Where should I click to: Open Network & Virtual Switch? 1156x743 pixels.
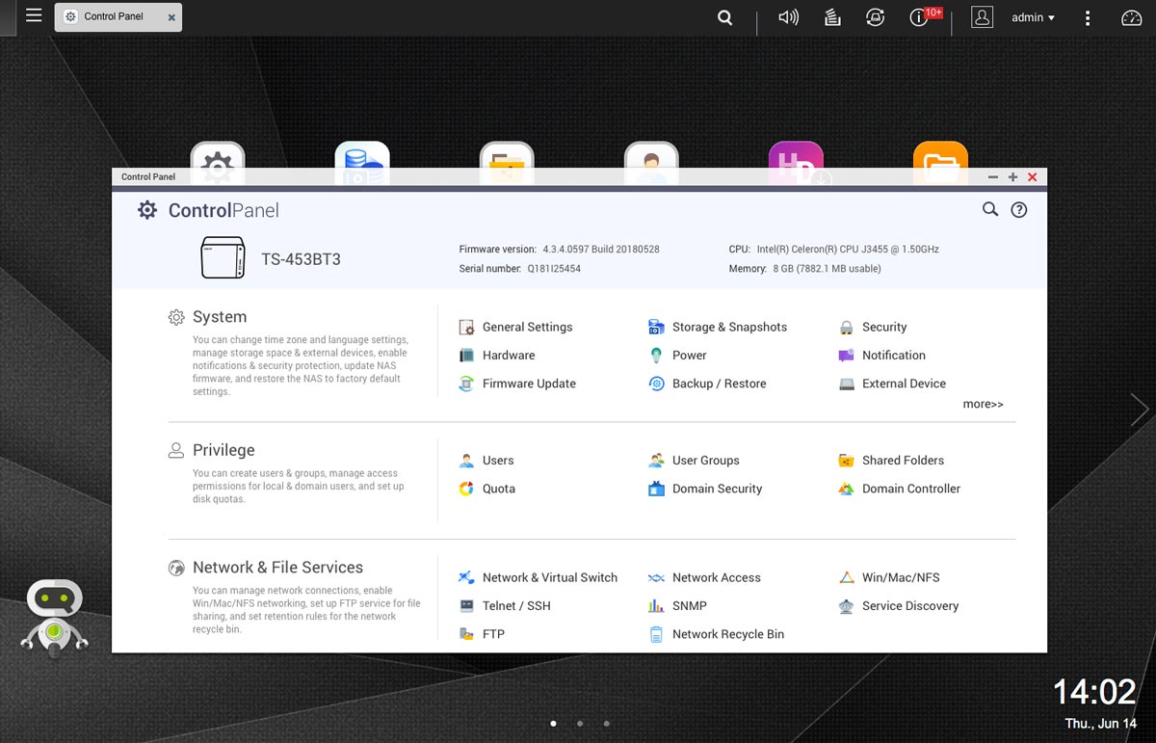[538, 577]
